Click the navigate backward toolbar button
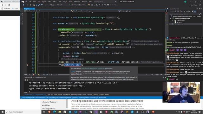The width and height of the screenshot is (203, 114). point(23,5)
